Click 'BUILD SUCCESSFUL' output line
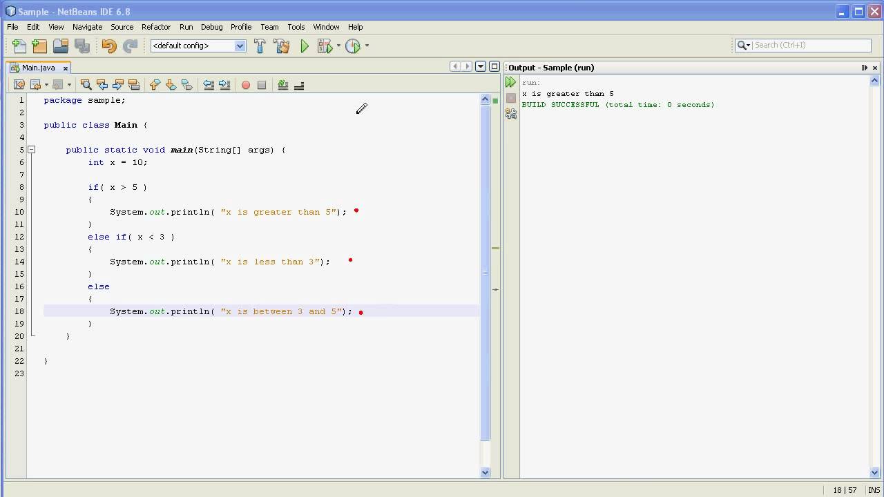 pos(618,105)
